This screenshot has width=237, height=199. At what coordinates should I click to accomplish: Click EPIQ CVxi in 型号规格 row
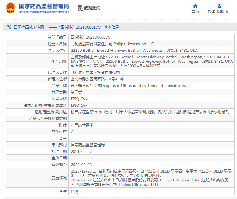click(79, 99)
